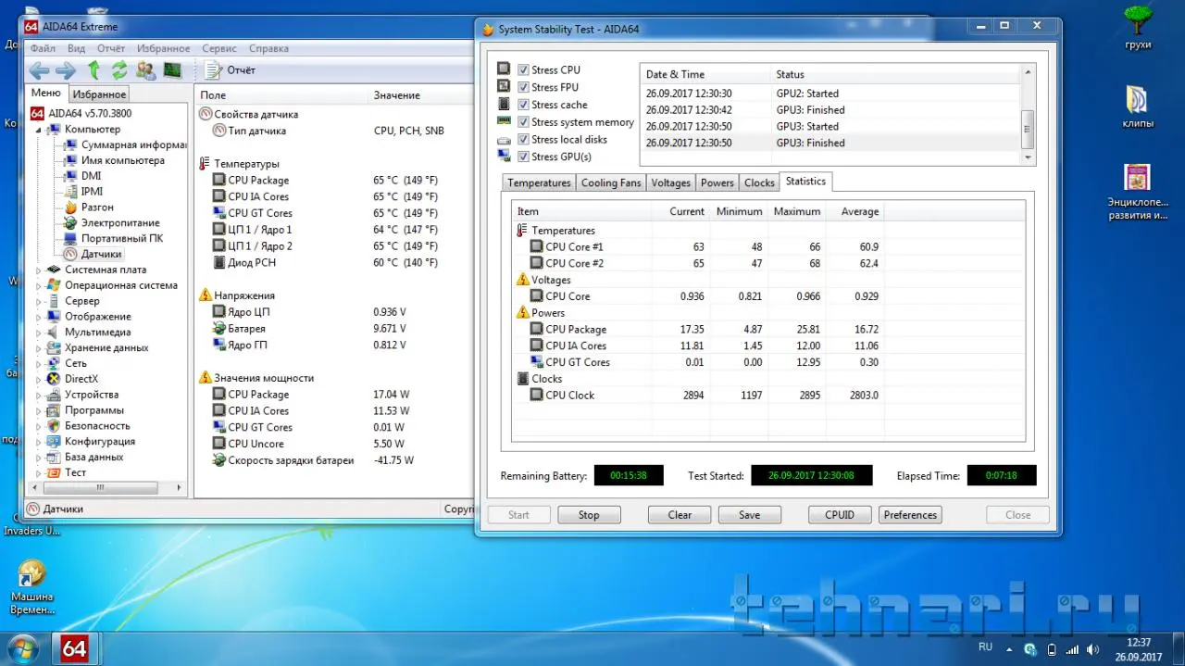Viewport: 1185px width, 666px height.
Task: Click the green Refresh toolbar icon
Action: 119,70
